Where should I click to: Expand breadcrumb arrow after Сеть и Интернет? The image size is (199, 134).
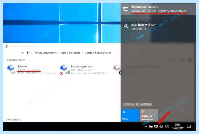point(82,53)
